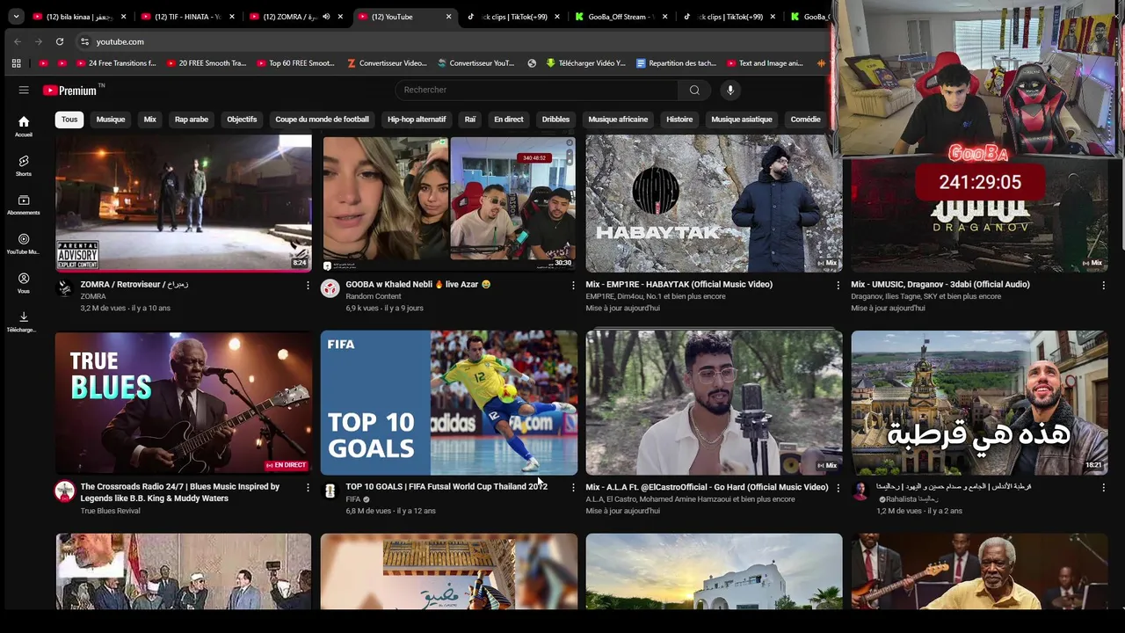Click the Rechercher search field
1125x633 pixels.
536,90
